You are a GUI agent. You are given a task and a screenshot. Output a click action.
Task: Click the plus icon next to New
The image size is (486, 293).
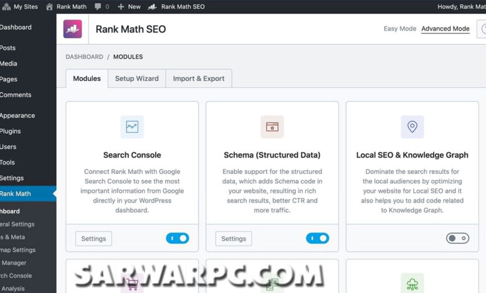(x=121, y=6)
